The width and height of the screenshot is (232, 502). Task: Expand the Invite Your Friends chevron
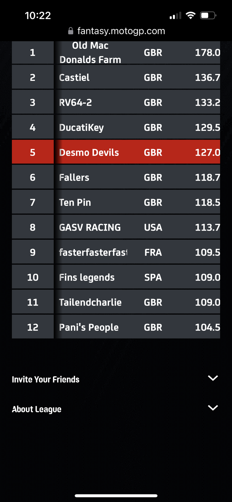coord(213,378)
